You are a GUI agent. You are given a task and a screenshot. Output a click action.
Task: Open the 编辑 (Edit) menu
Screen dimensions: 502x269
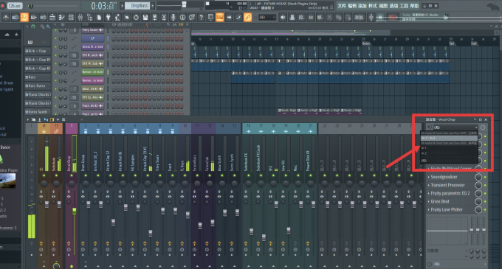pyautogui.click(x=352, y=6)
